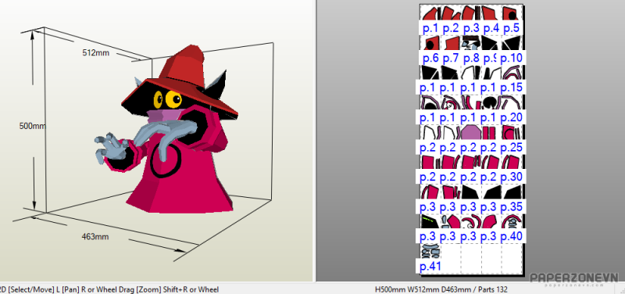625x294 pixels.
Task: Select the p.35 page thumbnail
Action: click(x=512, y=199)
